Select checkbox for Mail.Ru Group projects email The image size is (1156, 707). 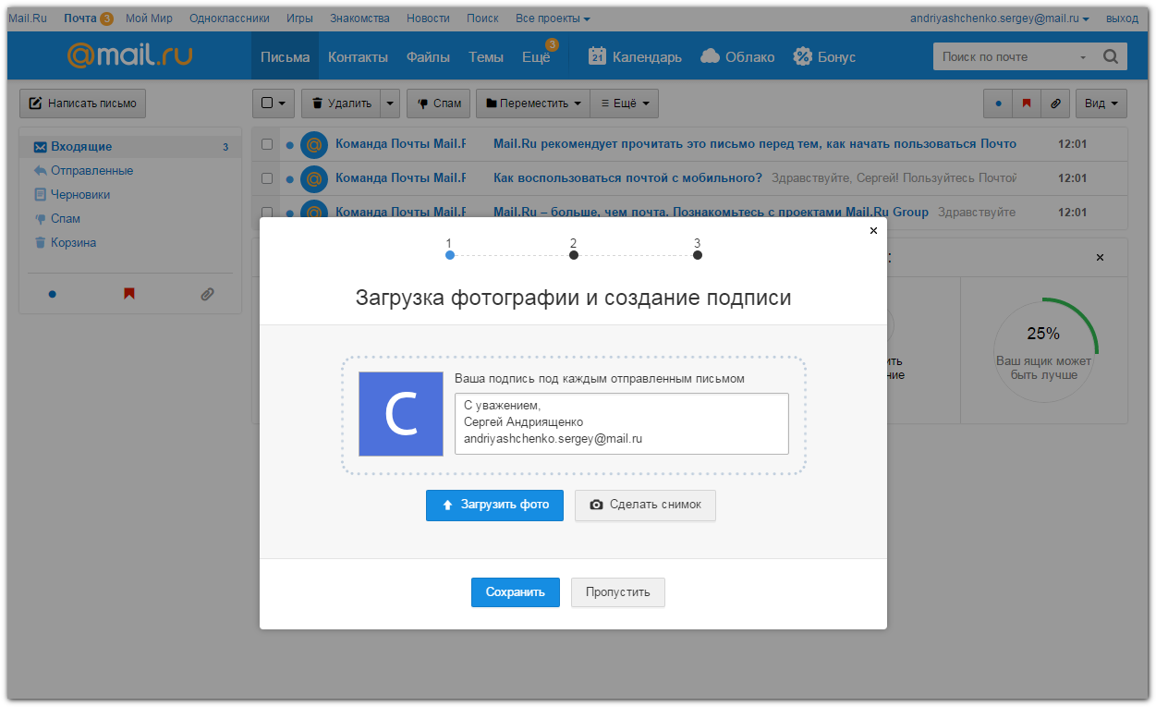[267, 212]
